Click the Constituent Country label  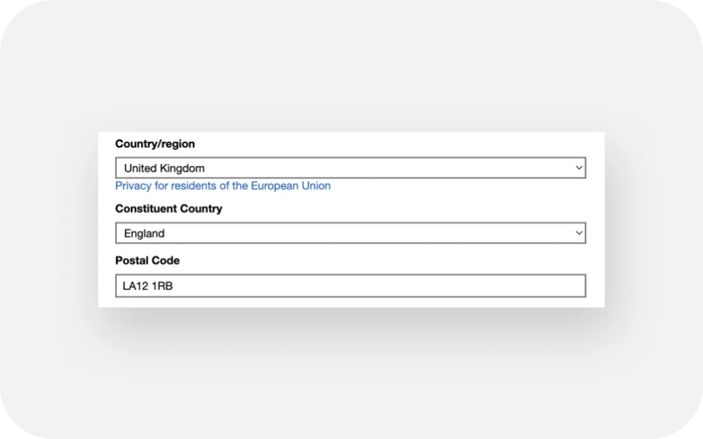[x=168, y=209]
